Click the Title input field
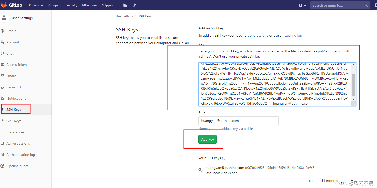 [x=238, y=121]
